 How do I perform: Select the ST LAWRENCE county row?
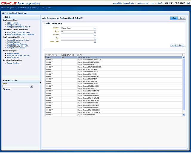tap(113, 112)
